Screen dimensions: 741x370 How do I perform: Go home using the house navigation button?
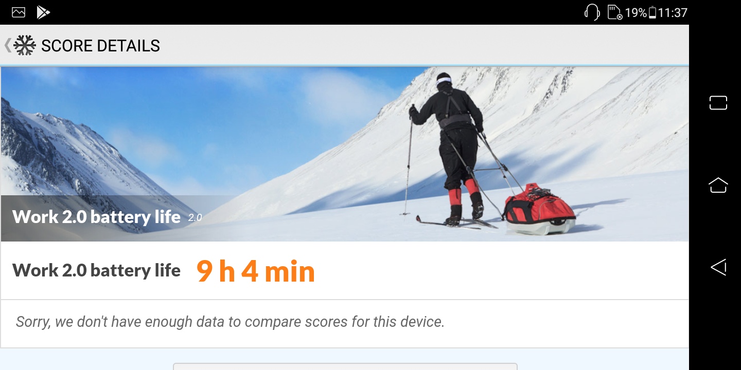718,185
